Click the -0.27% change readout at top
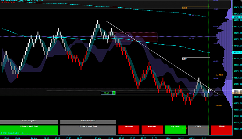Viewport: 242px width, 139px height. (8, 2)
